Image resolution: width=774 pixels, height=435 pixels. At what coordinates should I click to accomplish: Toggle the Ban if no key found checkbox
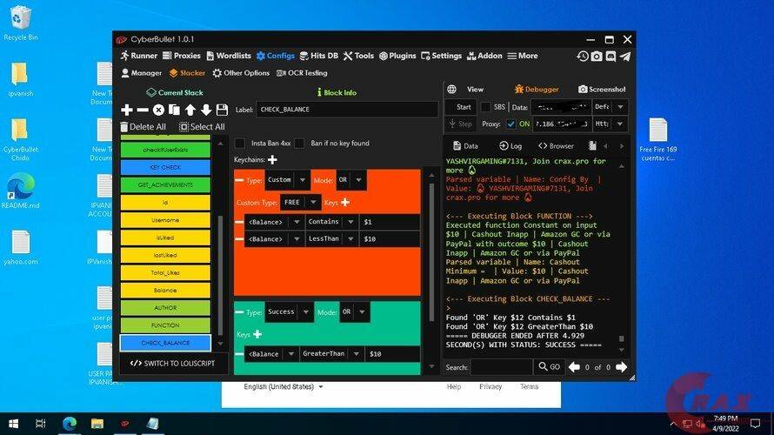299,144
